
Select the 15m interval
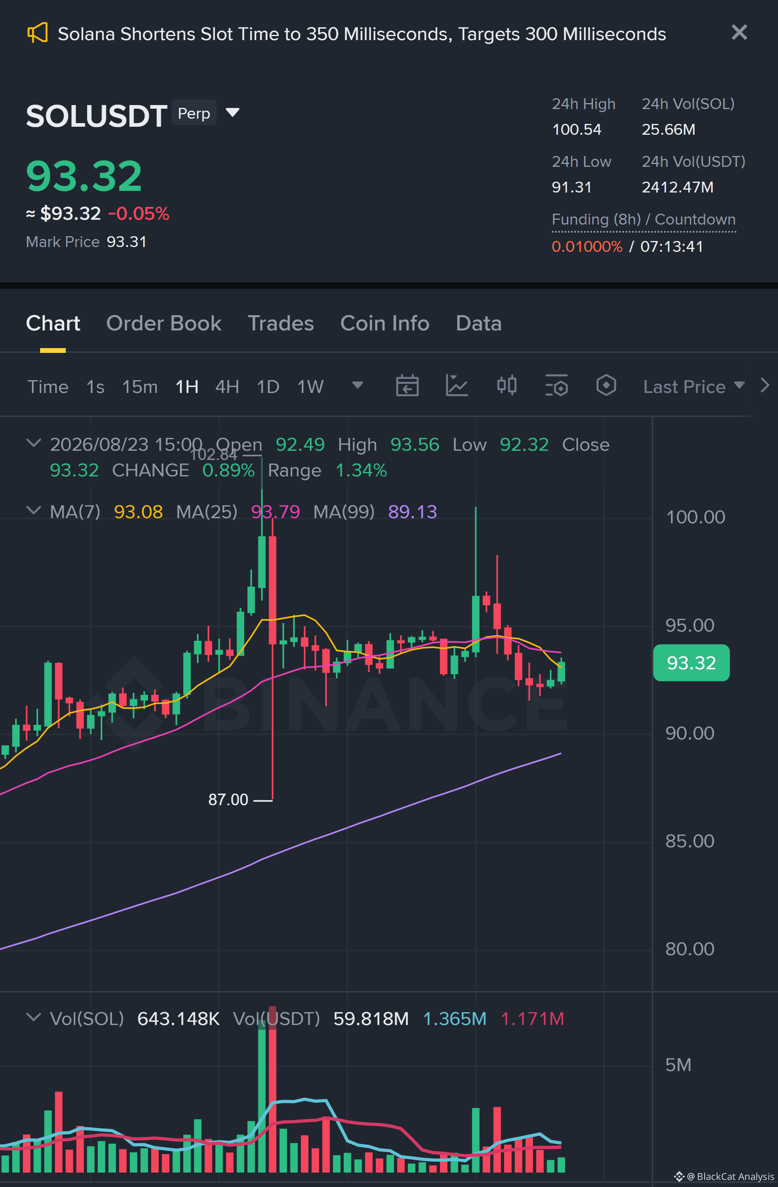(x=140, y=387)
